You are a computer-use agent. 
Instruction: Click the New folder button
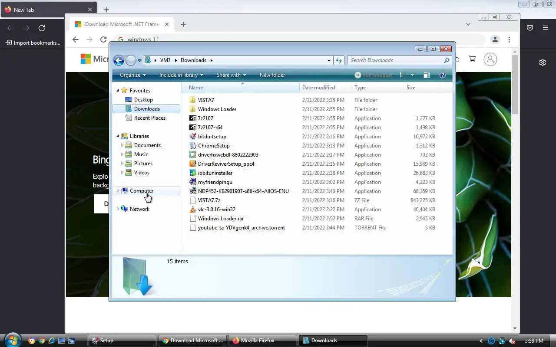pyautogui.click(x=272, y=75)
